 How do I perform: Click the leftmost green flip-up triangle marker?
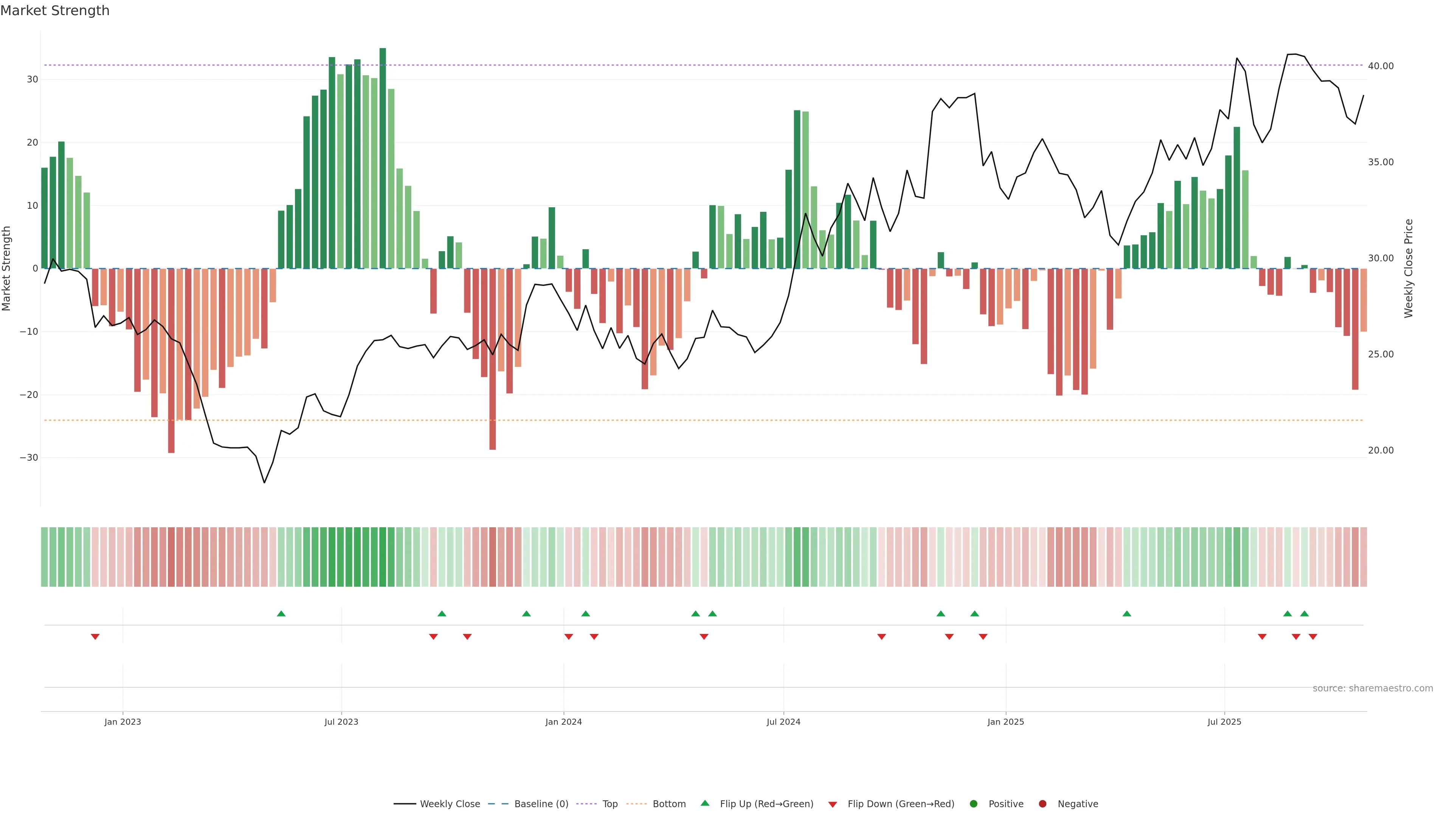click(x=281, y=614)
